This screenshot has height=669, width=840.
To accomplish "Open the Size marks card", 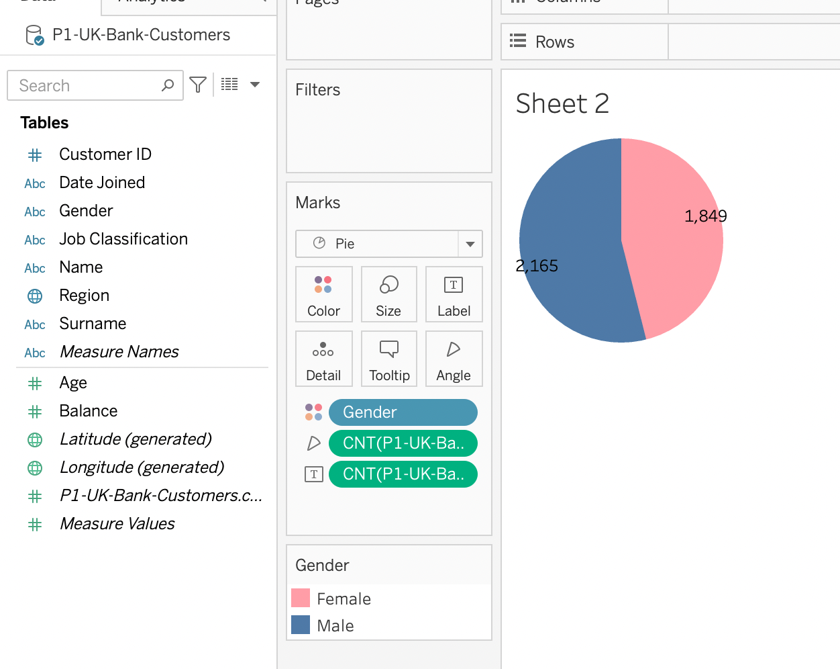I will pos(388,294).
